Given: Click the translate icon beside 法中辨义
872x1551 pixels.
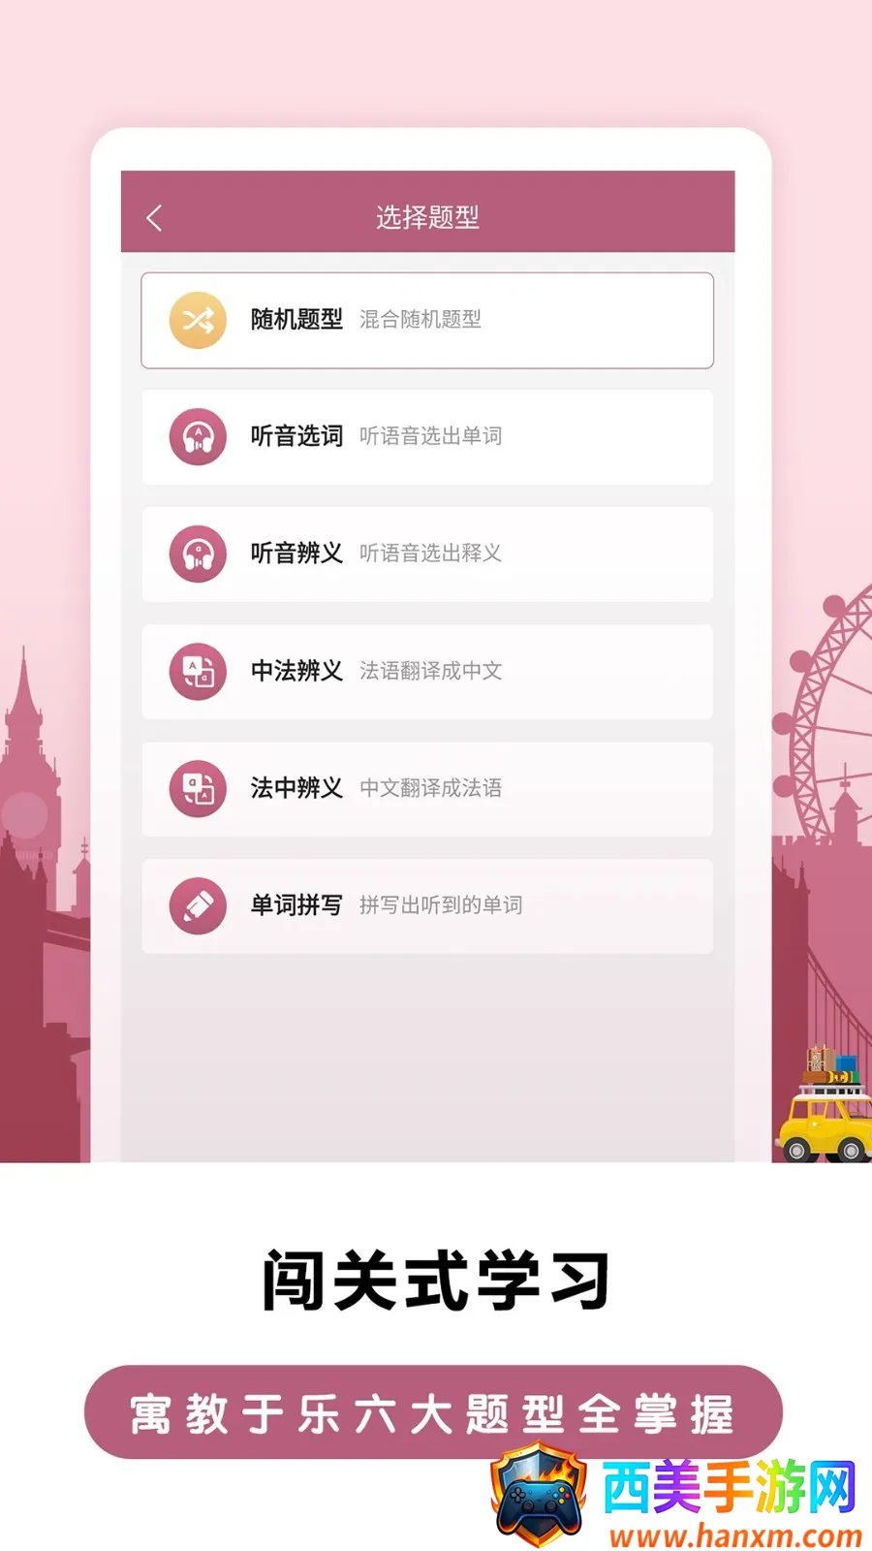Looking at the screenshot, I should coord(198,789).
